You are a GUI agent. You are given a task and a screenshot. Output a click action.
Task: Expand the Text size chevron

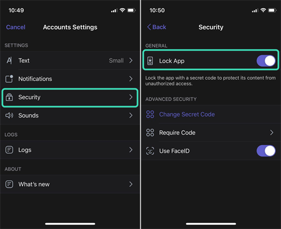tap(131, 60)
